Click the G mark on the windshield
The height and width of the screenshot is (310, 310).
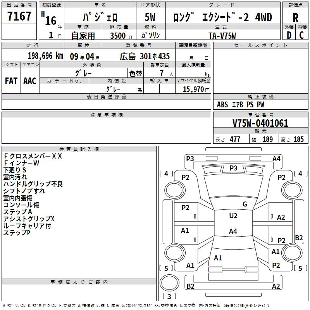(x=245, y=204)
